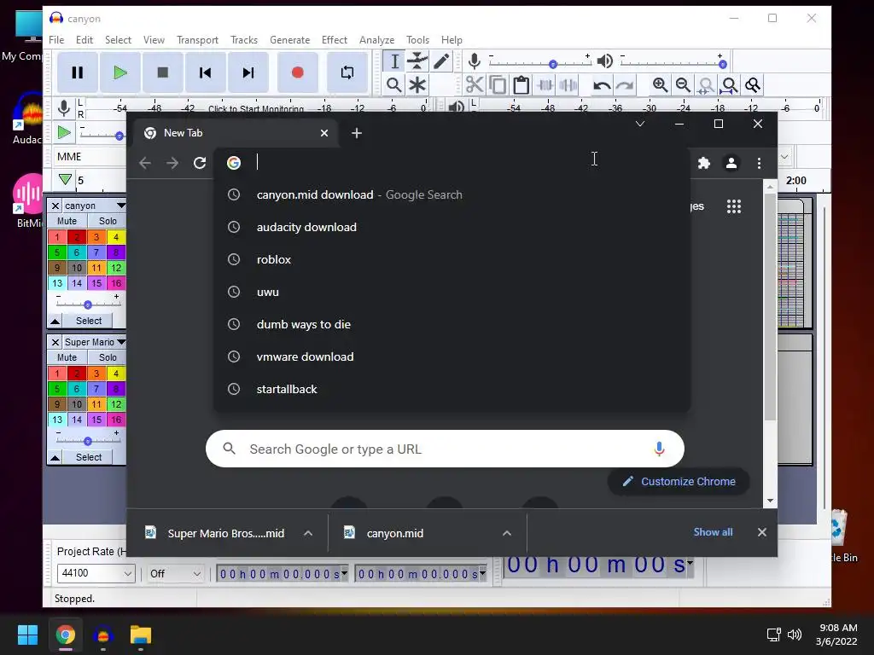Select the Multi-tool asterisk icon
Image resolution: width=874 pixels, height=655 pixels.
pos(417,84)
